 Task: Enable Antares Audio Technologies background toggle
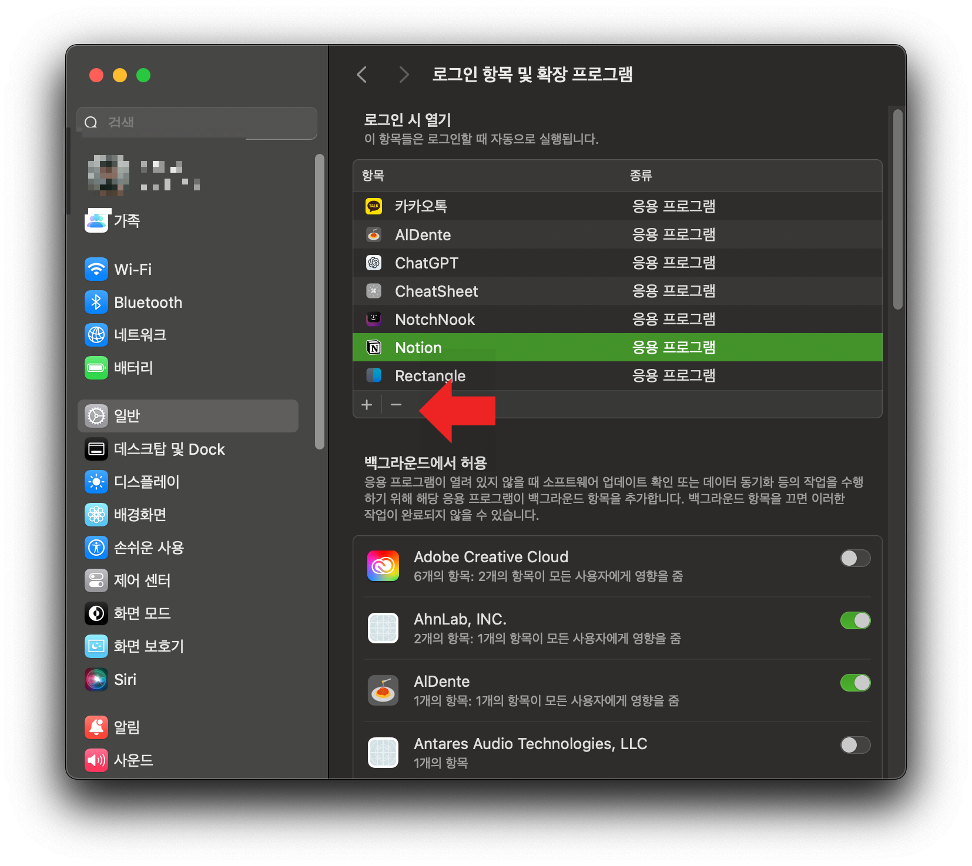(855, 745)
